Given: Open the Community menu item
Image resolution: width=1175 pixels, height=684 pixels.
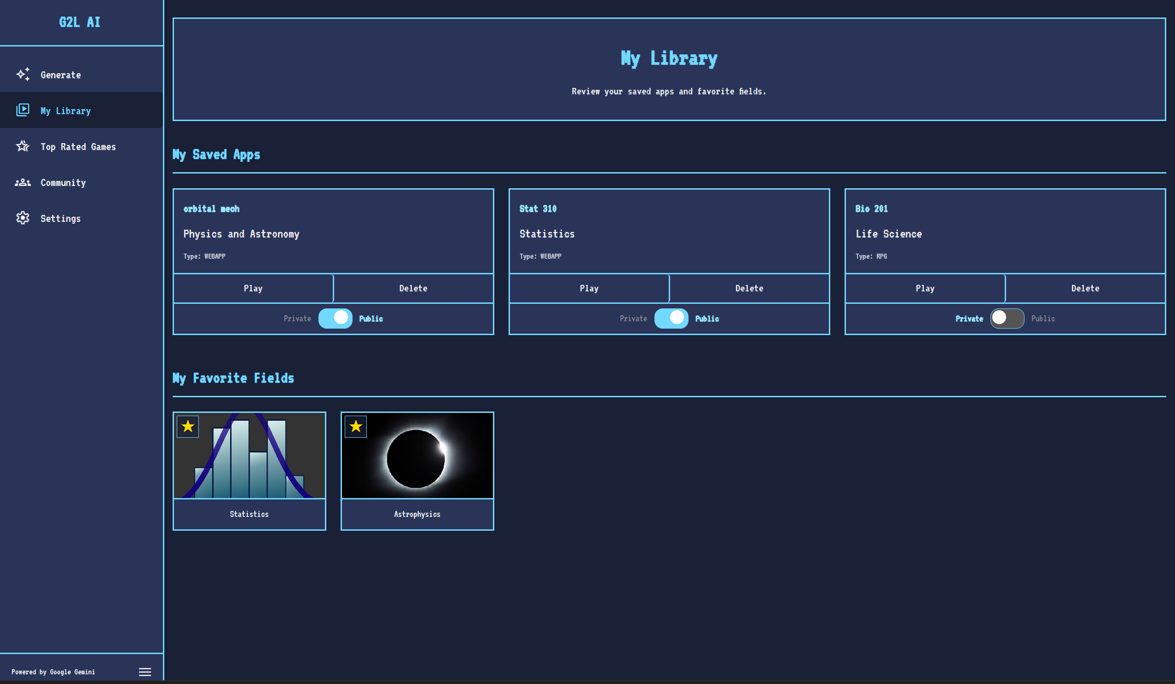Looking at the screenshot, I should [x=63, y=183].
